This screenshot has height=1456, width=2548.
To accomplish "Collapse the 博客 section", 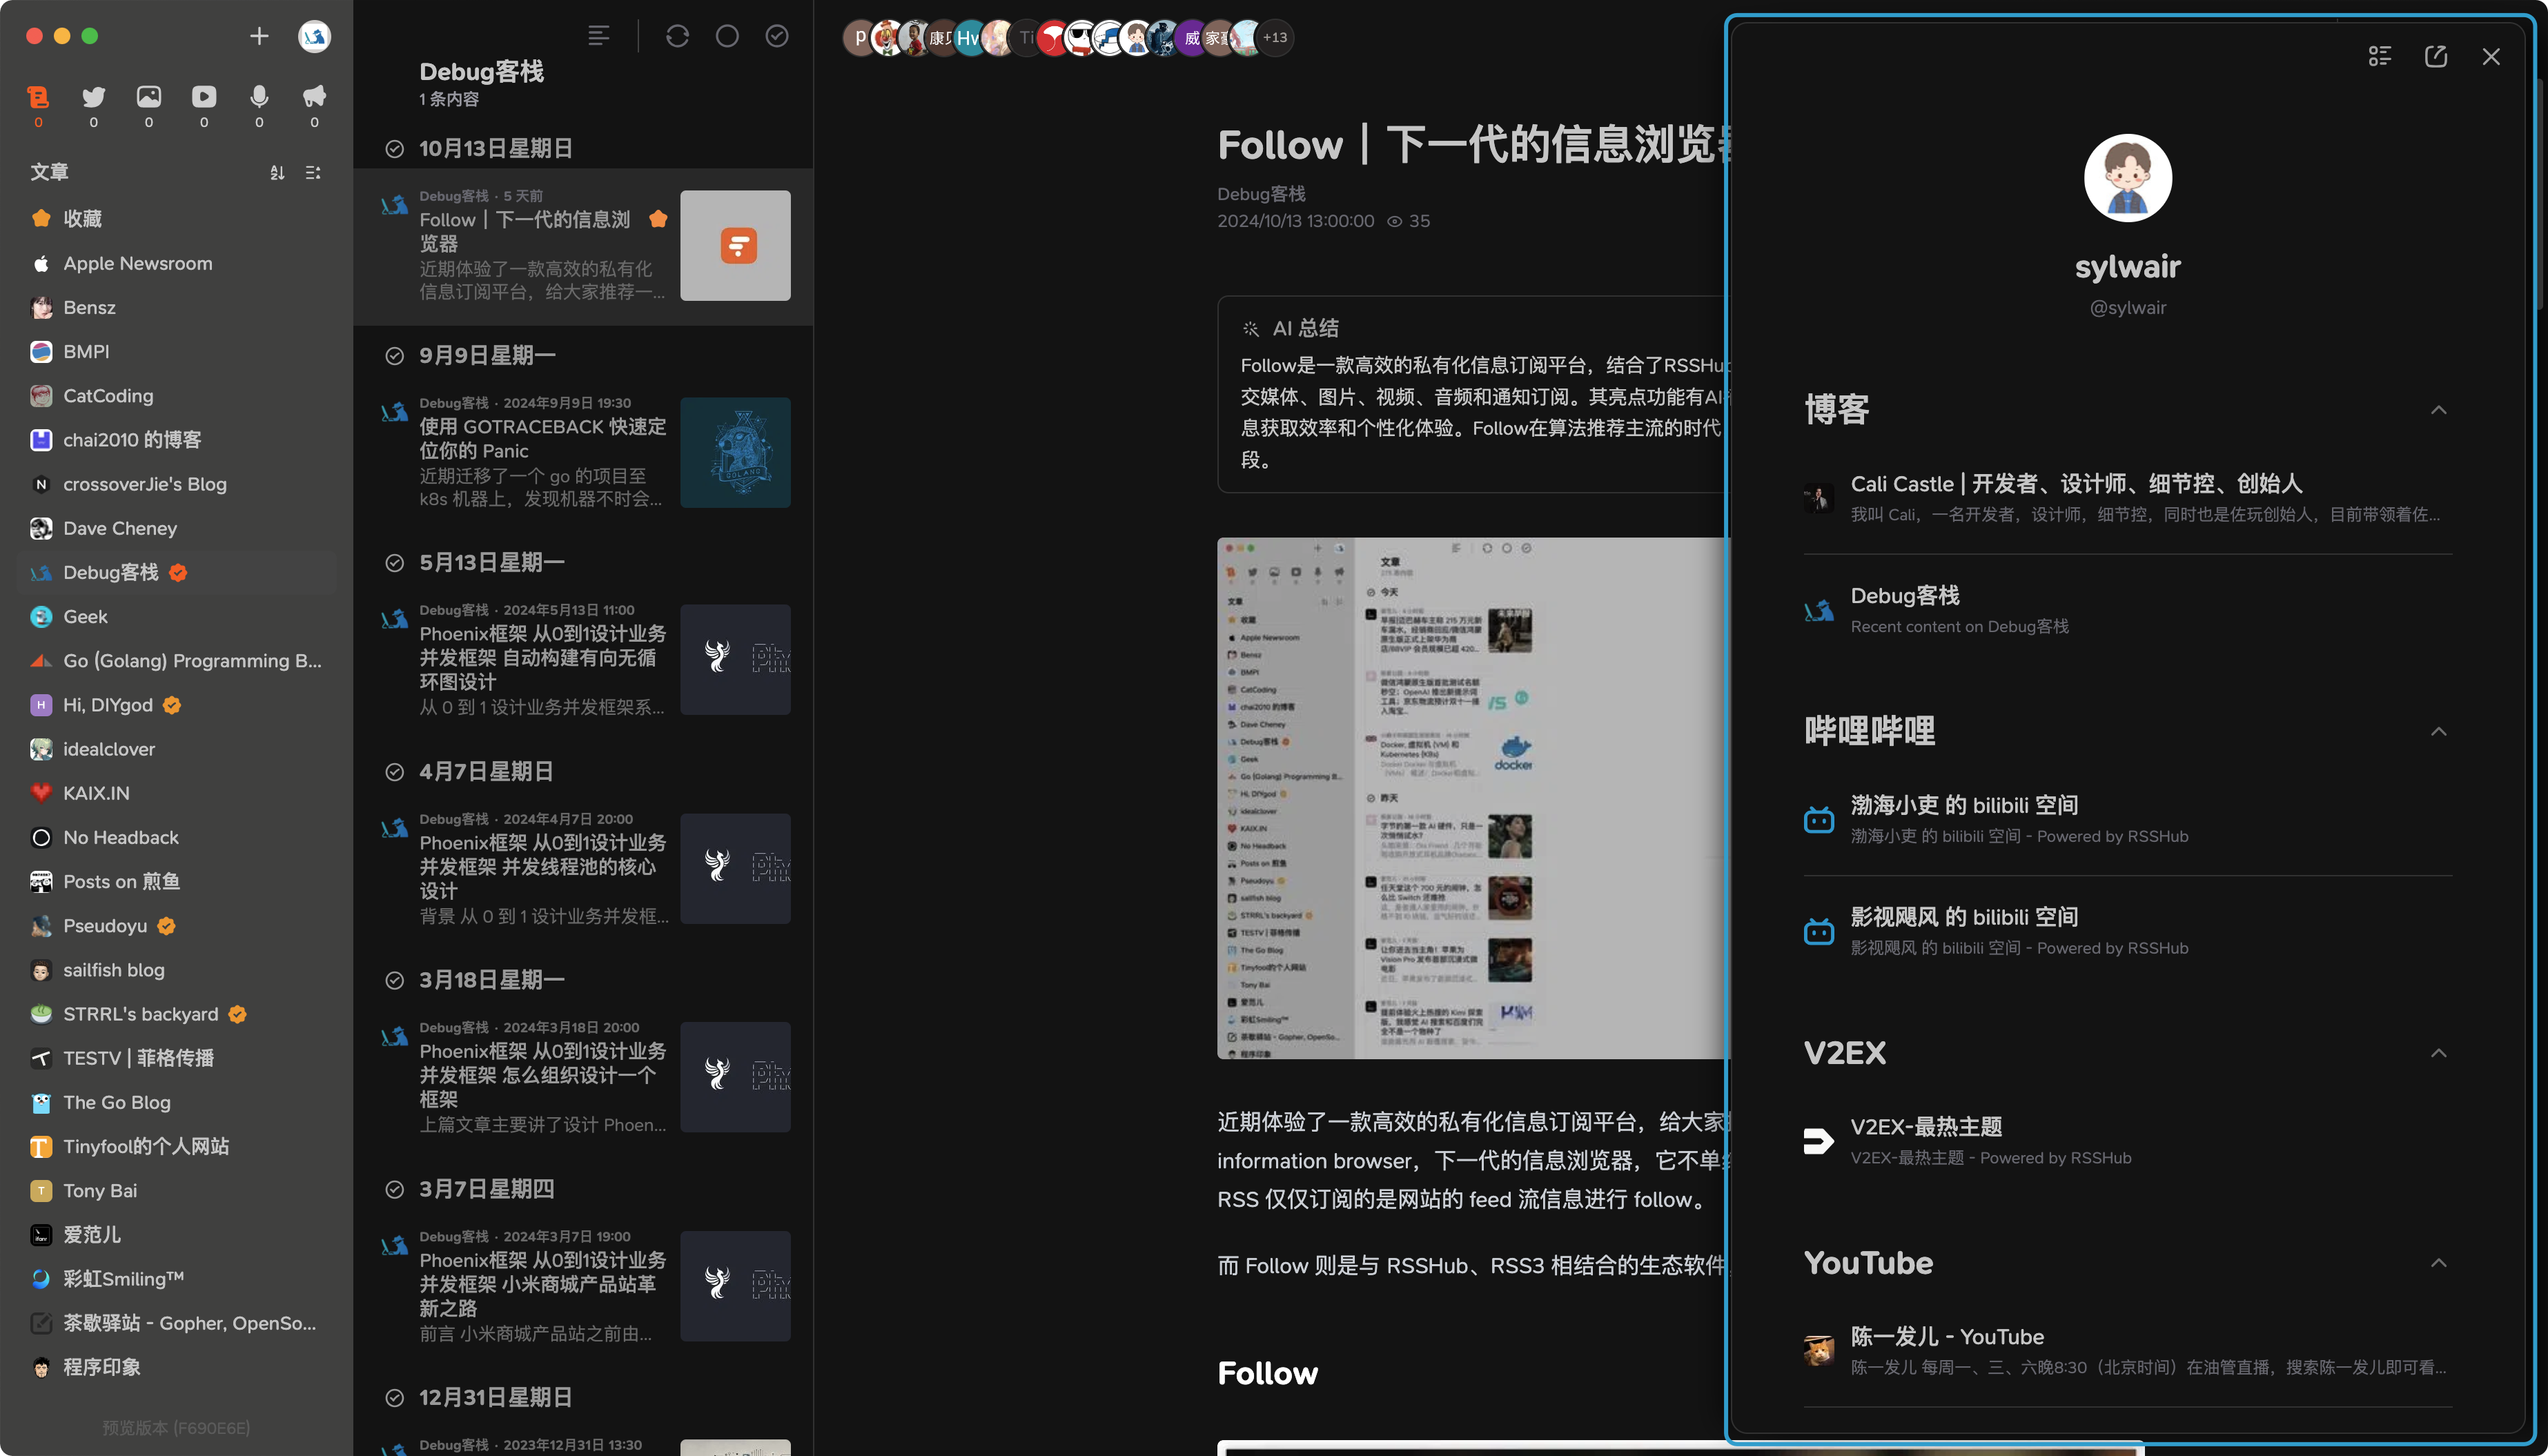I will point(2438,410).
